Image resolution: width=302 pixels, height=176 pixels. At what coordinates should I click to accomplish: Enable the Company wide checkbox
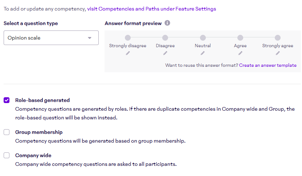[7, 155]
